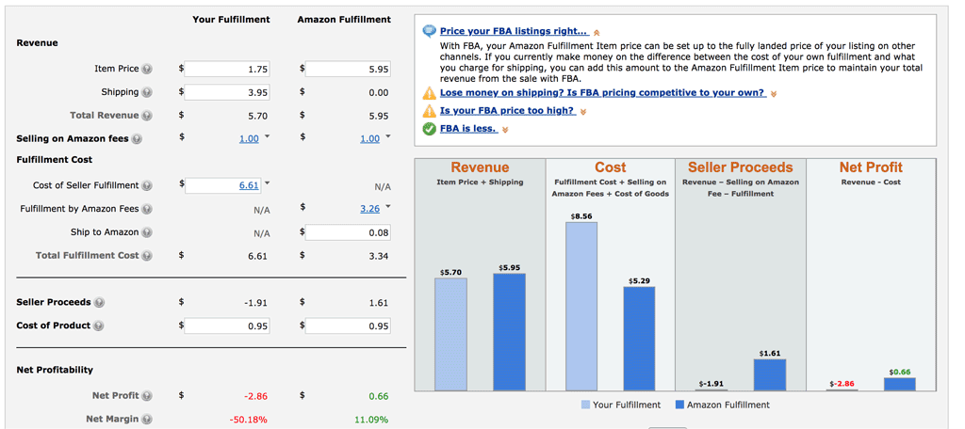Open help icon for Total Fulfillment Cost
Viewport: 965px width, 429px height.
tap(147, 256)
